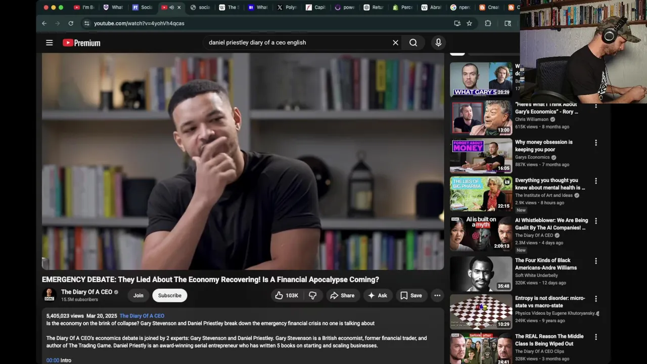Image resolution: width=647 pixels, height=364 pixels.
Task: Click the youtube.com address bar URL
Action: coord(139,23)
